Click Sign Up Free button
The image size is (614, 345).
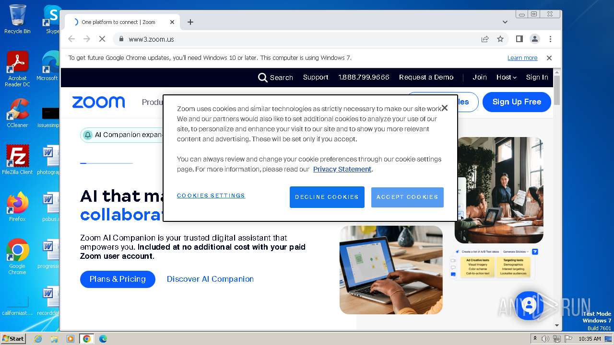point(517,102)
